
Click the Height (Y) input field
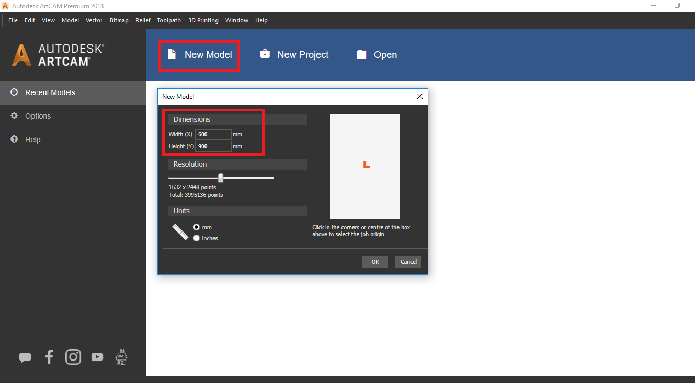click(x=213, y=146)
